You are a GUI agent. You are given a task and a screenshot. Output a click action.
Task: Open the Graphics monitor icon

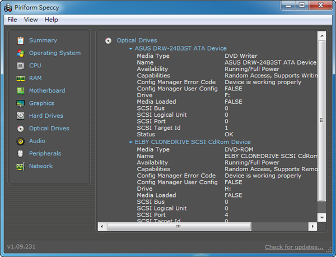21,103
